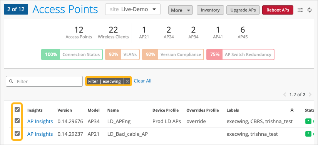Sort by the Device Profile column header
The image size is (318, 145).
(166, 110)
